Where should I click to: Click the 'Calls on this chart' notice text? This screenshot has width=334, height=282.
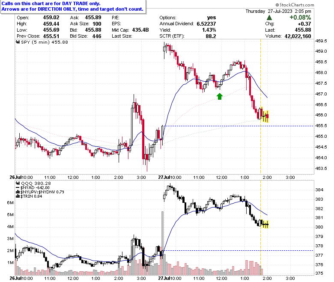click(51, 3)
